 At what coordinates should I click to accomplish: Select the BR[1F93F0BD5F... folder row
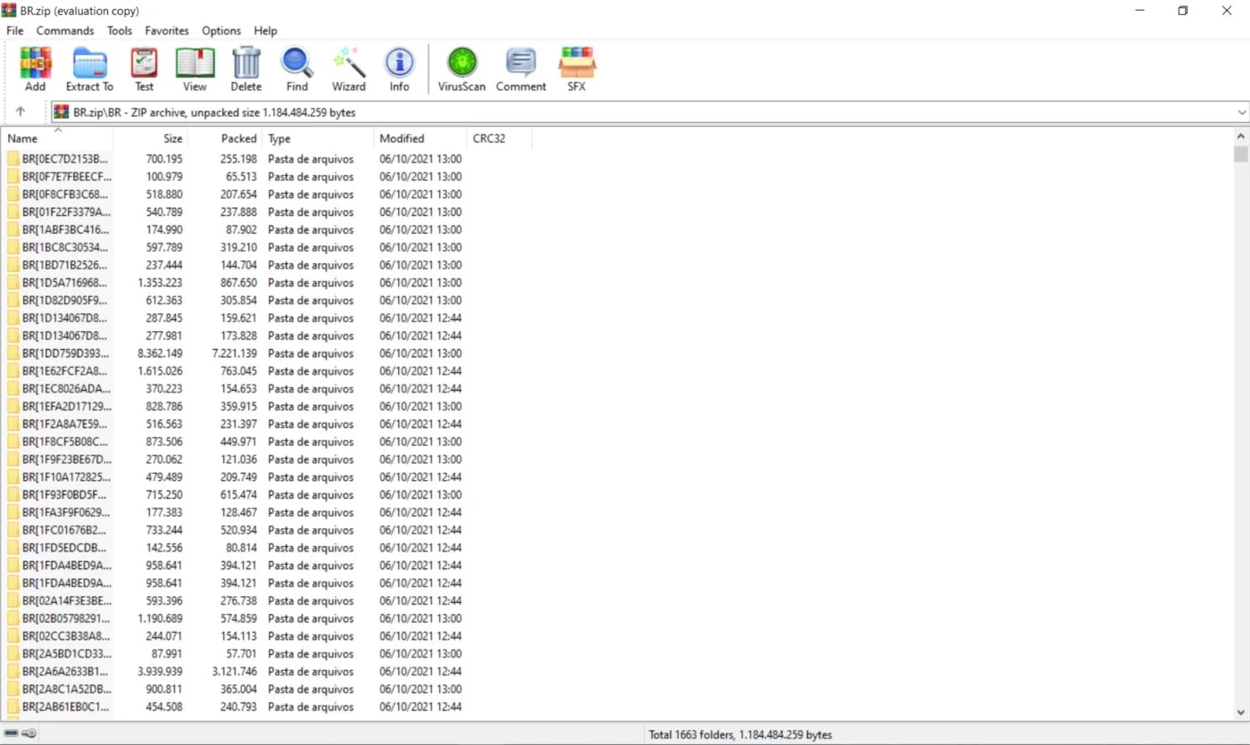234,495
